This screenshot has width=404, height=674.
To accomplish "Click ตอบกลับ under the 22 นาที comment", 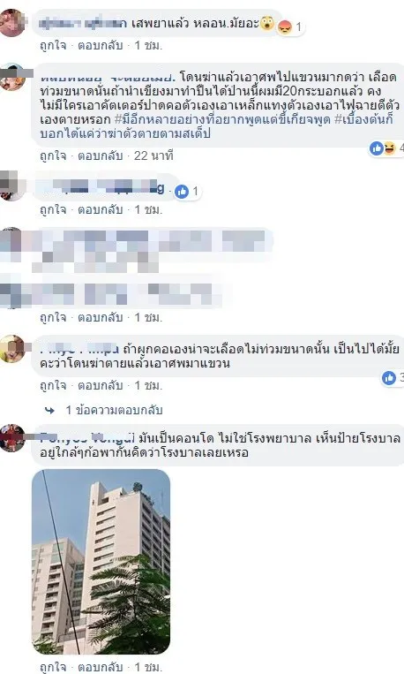I will tap(100, 155).
